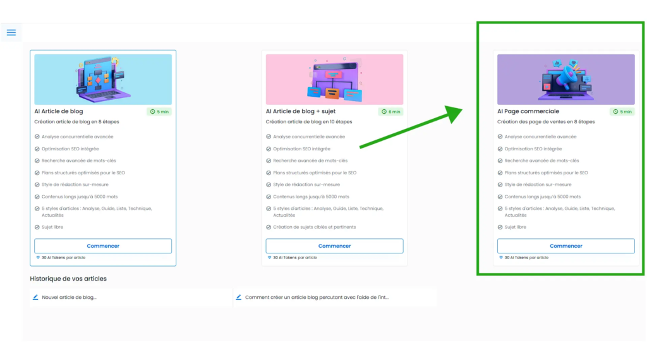Click 'Historique de vos articles' heading
The width and height of the screenshot is (647, 364).
68,279
